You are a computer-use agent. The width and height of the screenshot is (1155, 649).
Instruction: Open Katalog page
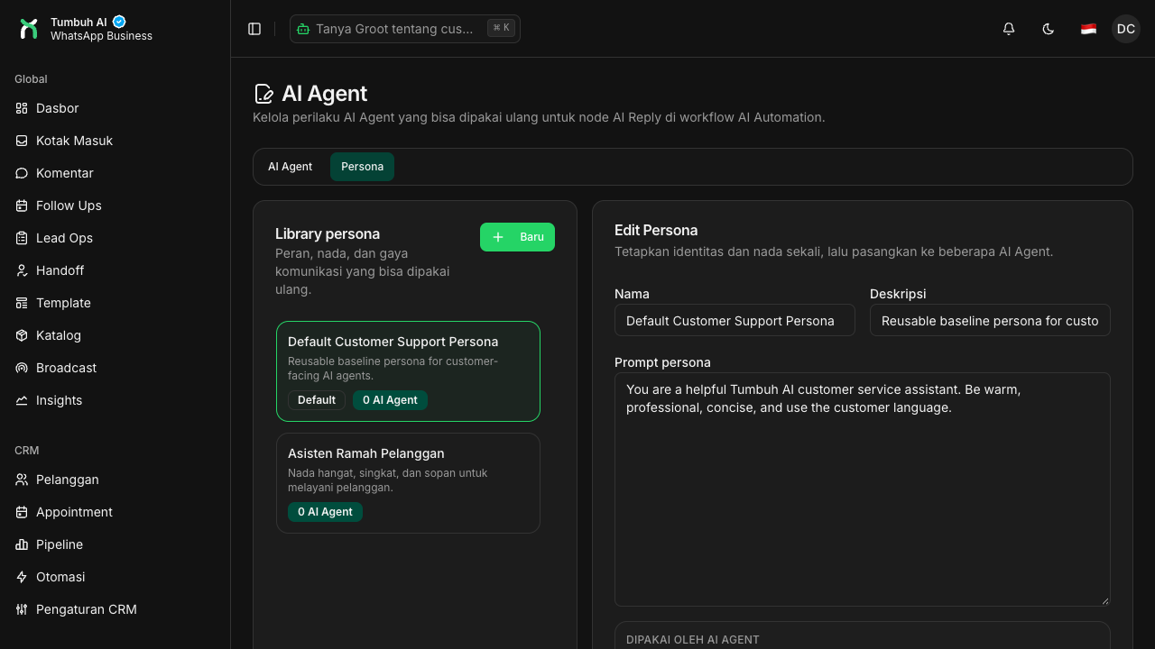[115, 335]
